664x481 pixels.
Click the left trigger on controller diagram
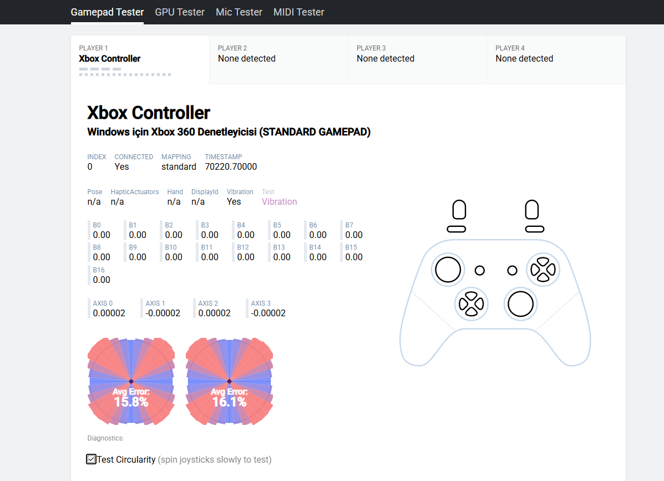coord(459,210)
